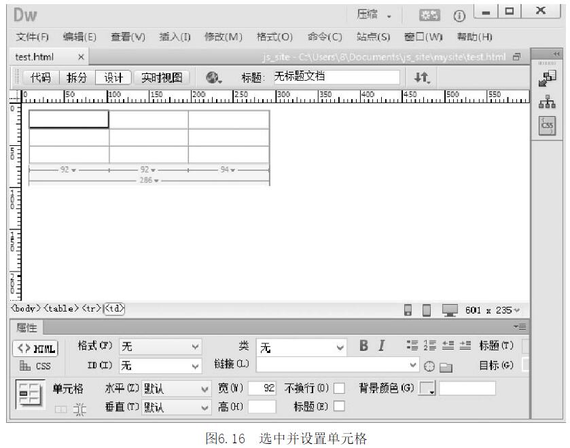Open the 背景颜色 background color swatch
570x448 pixels.
click(428, 389)
